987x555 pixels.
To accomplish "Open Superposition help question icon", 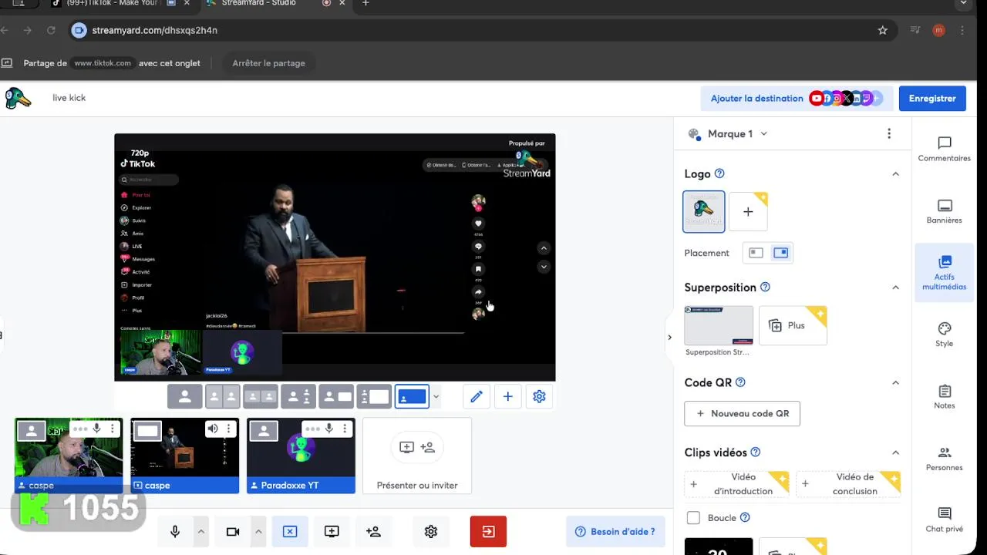I will (765, 288).
